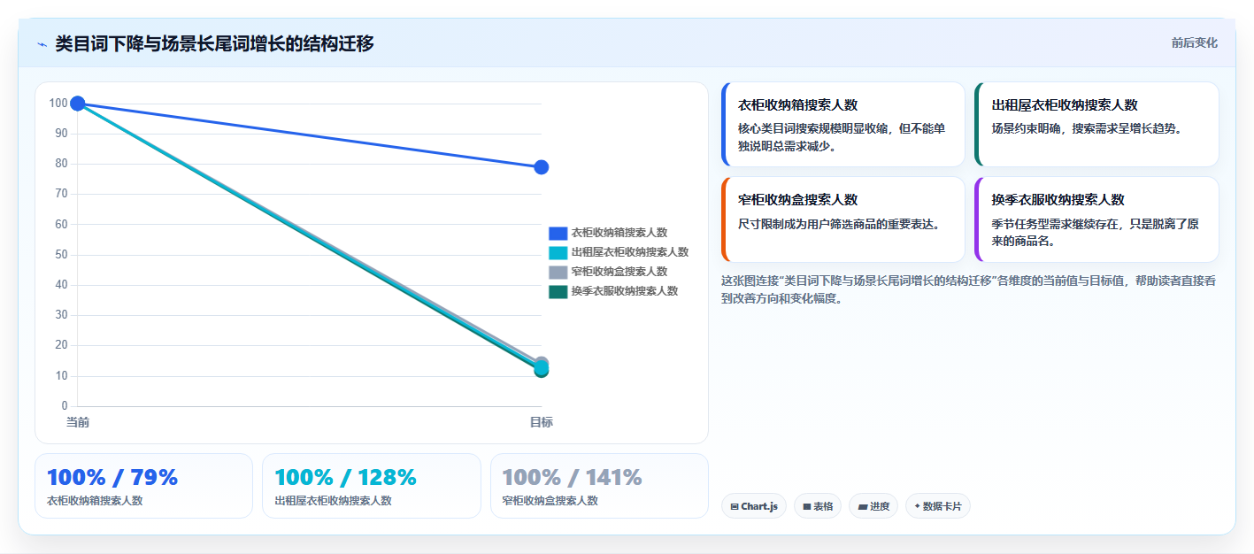Click the blue 衣柜收纳箱 legend color box

coord(558,233)
